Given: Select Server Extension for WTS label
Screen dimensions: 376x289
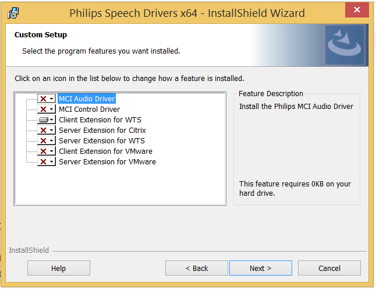Looking at the screenshot, I should click(102, 140).
